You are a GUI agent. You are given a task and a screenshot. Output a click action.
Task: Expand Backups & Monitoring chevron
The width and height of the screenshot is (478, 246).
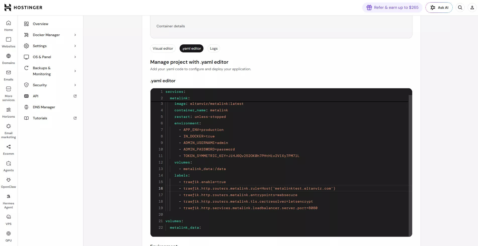(x=75, y=71)
